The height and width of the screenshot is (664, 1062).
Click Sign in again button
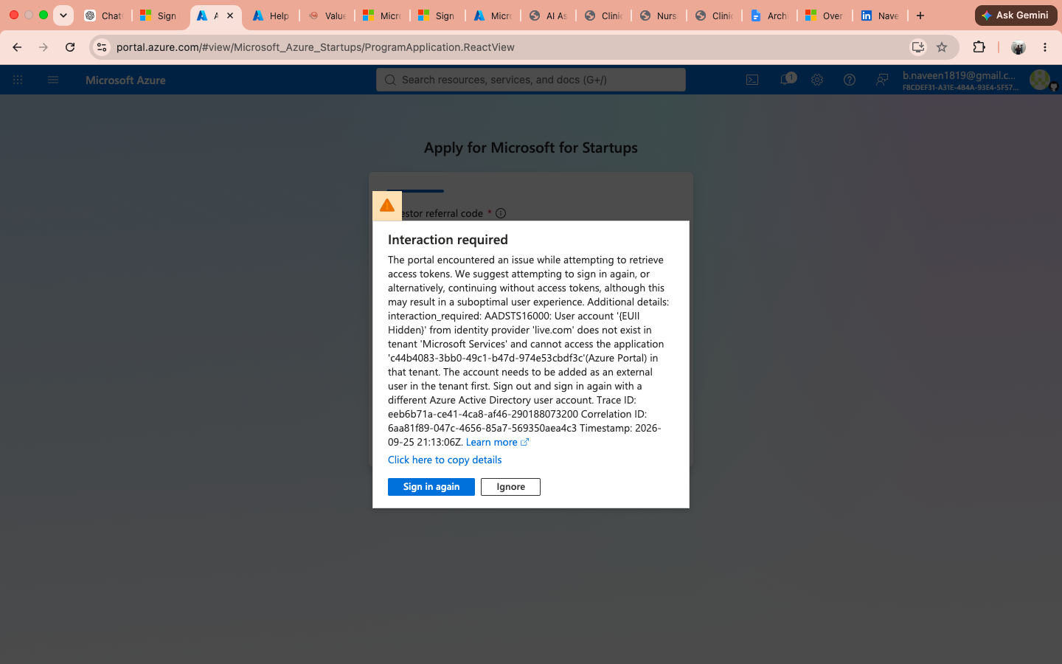pos(431,487)
